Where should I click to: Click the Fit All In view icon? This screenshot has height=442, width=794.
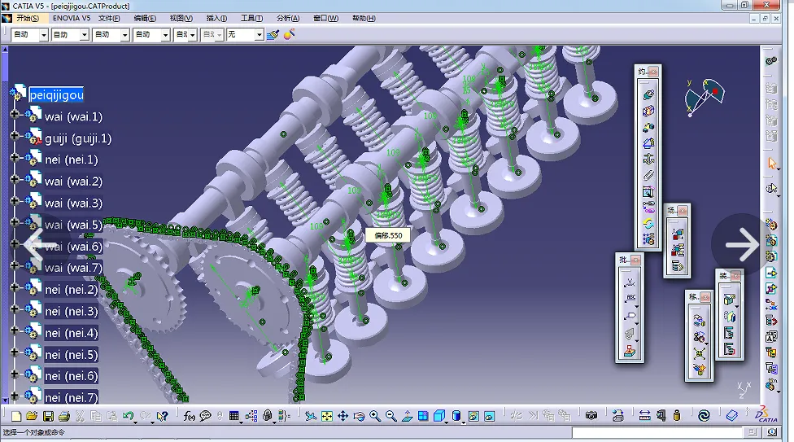click(x=326, y=416)
